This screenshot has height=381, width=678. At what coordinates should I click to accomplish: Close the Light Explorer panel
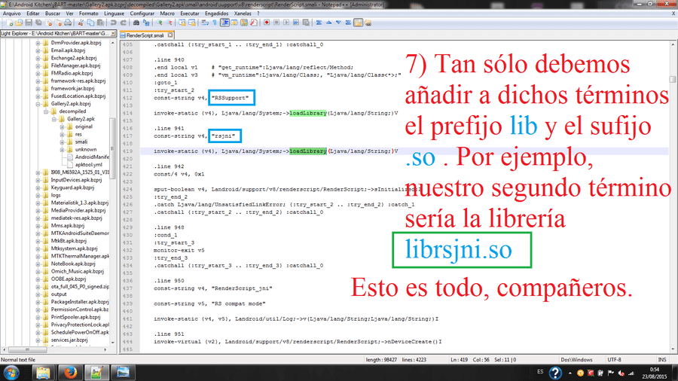113,33
